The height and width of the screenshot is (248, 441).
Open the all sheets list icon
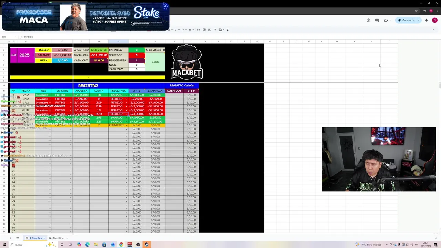(18, 238)
